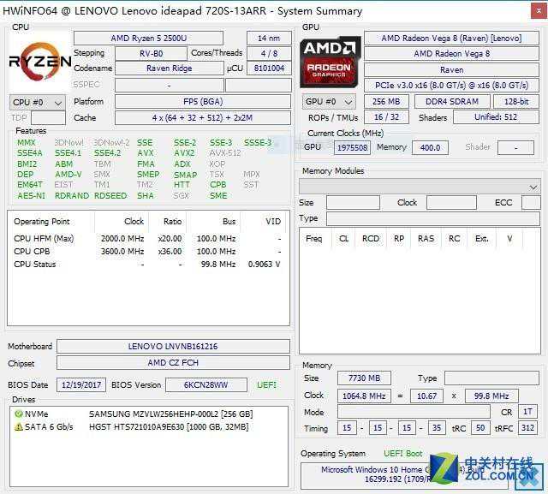This screenshot has width=548, height=494.
Task: Open the GPU #0 selector dropdown
Action: (x=329, y=102)
